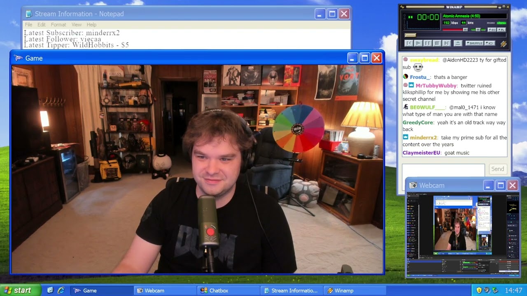Screen dimensions: 527x296
Task: Click the Send button in the chatbox
Action: pos(497,169)
